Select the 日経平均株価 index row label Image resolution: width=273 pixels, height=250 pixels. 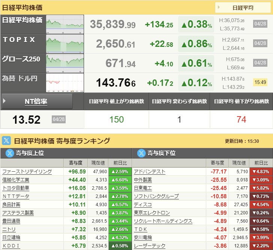click(x=22, y=20)
